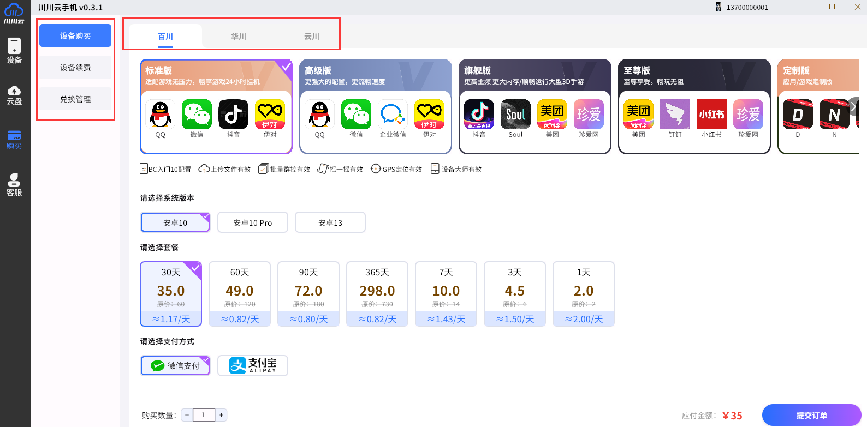Decrease purchase quantity with minus button
The width and height of the screenshot is (867, 427).
click(x=187, y=415)
